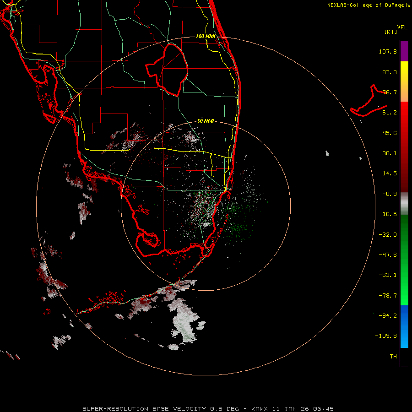412x412 pixels.
Task: Click the -32.0 velocity scale value
Action: (x=388, y=235)
